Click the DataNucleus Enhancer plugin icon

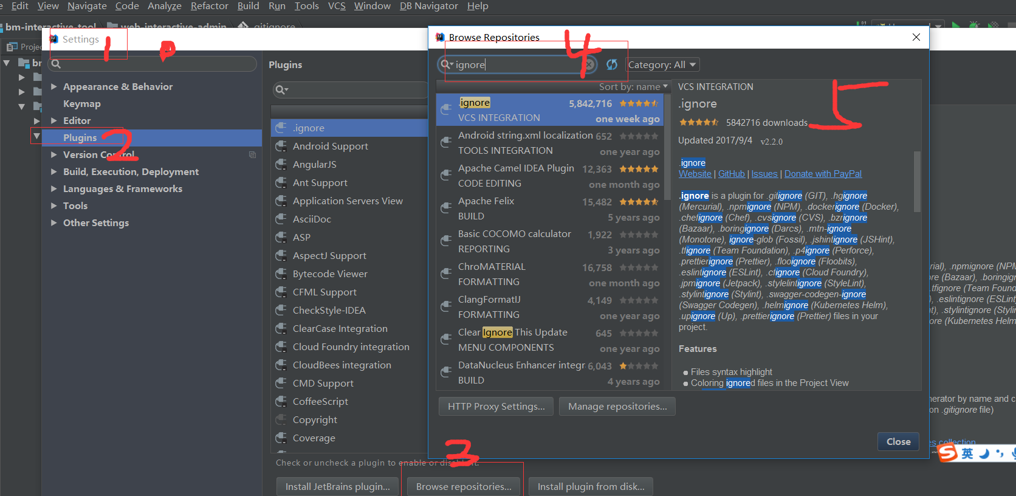point(446,373)
